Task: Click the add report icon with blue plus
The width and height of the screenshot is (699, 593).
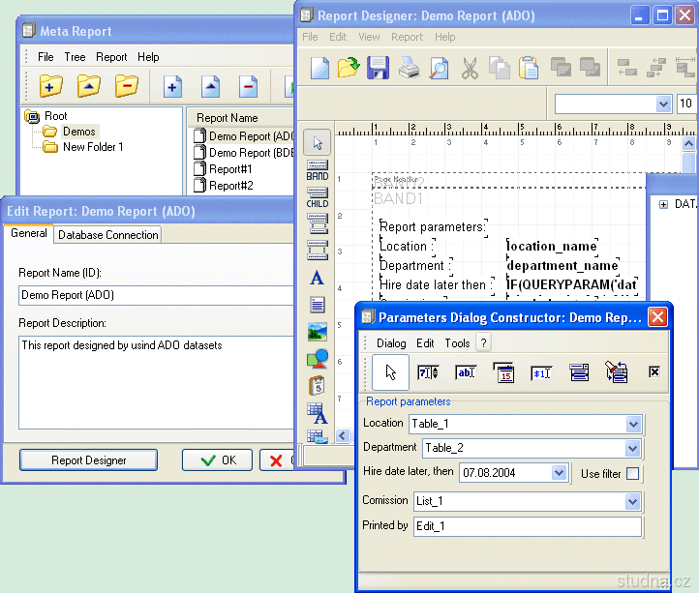Action: [173, 87]
